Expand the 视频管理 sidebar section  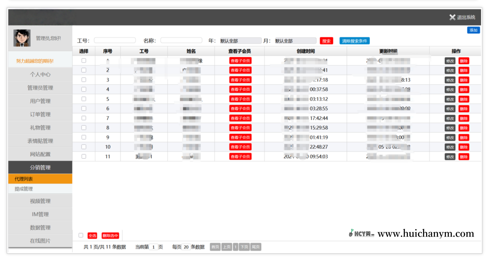[x=40, y=201]
